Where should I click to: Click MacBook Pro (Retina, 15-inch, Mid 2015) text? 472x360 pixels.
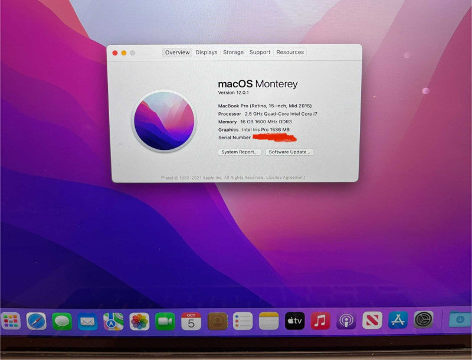(265, 106)
